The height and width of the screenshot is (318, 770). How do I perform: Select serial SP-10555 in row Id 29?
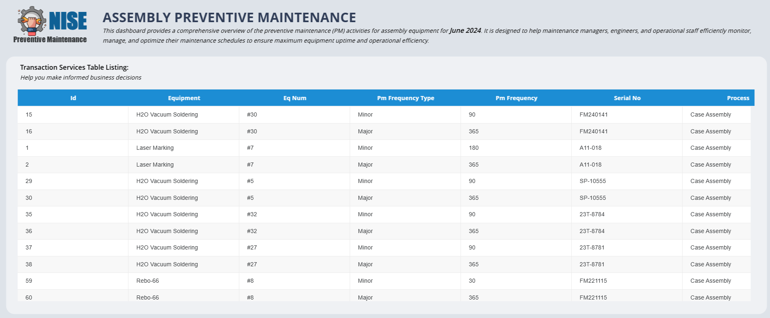593,181
